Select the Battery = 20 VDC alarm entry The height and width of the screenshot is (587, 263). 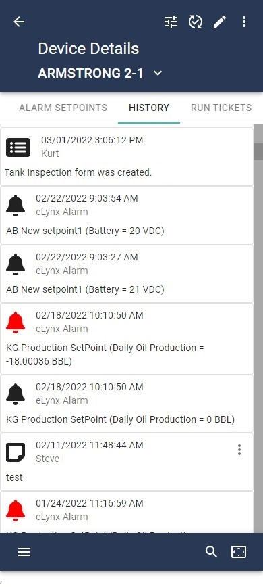[x=127, y=216]
